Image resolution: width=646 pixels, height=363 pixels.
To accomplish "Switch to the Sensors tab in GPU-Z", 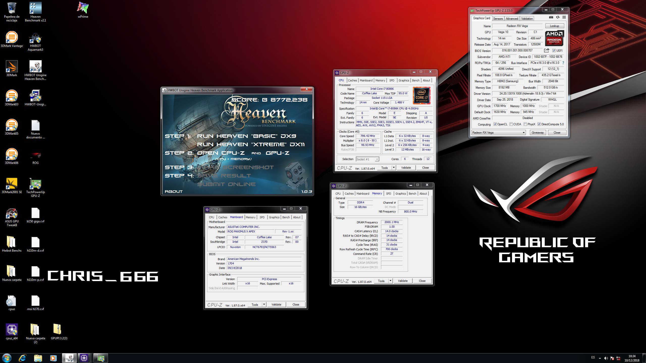I will 498,19.
